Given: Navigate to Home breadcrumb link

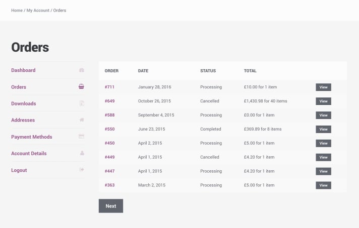Looking at the screenshot, I should [17, 11].
